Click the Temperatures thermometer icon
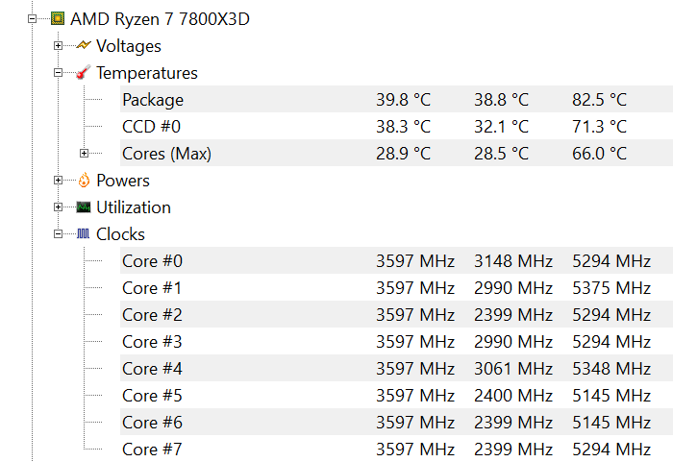 [x=84, y=73]
